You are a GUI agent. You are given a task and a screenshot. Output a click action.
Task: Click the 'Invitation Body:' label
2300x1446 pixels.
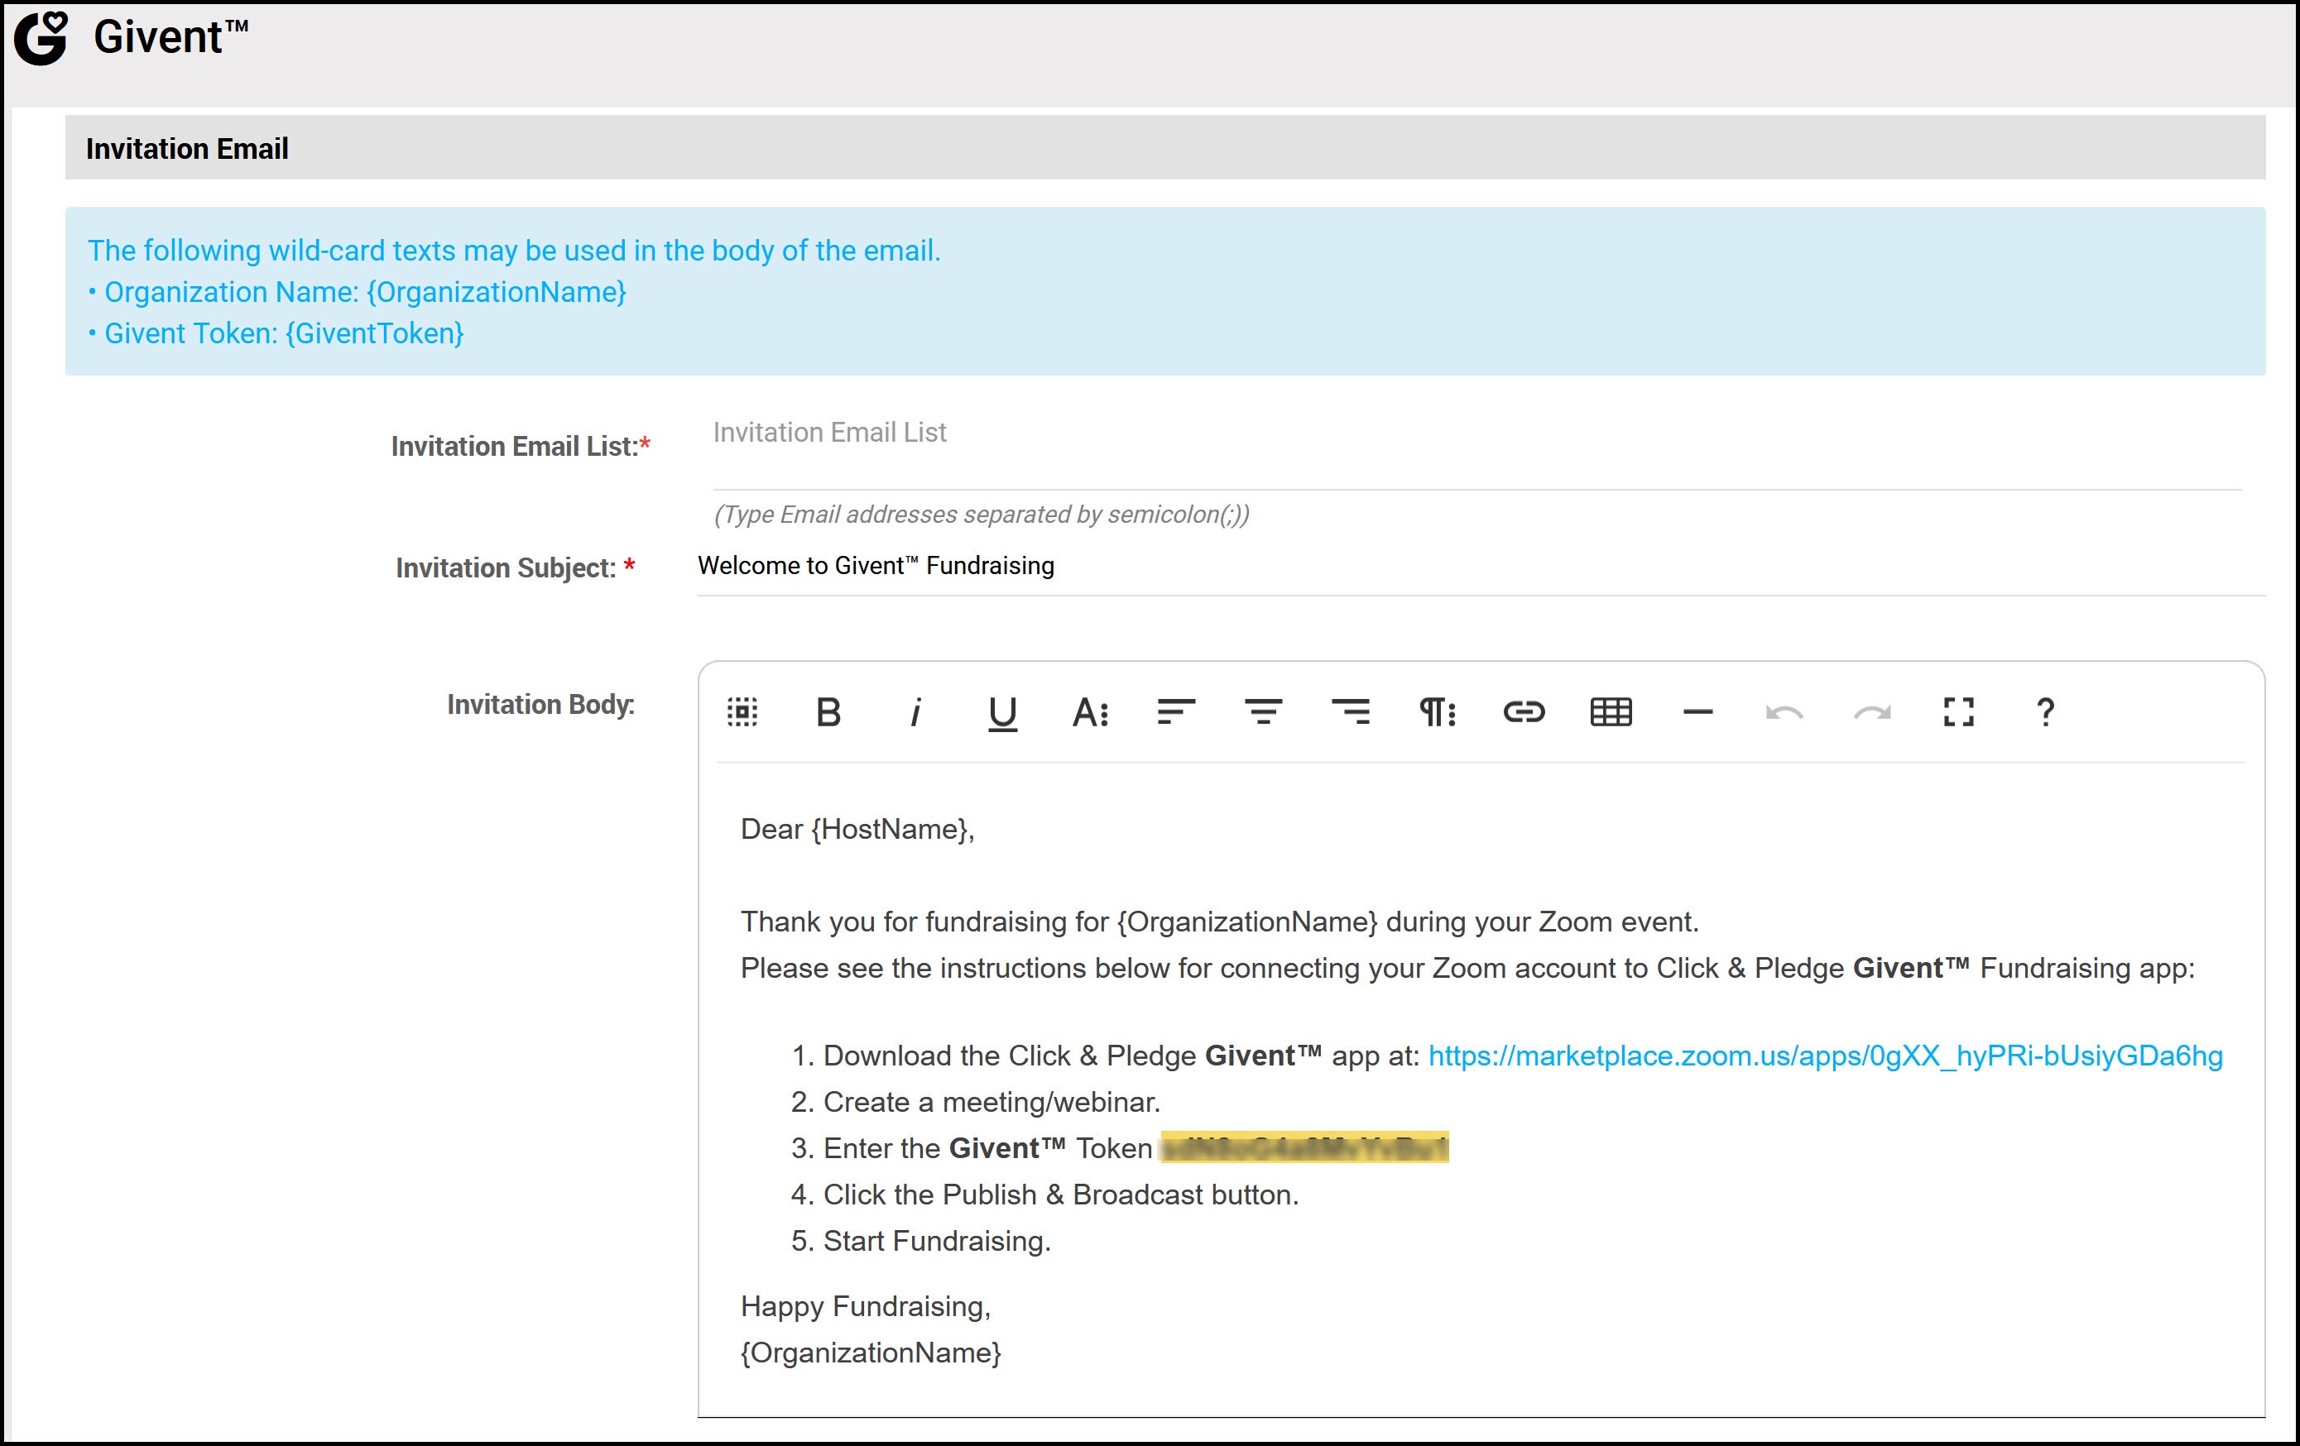(540, 705)
